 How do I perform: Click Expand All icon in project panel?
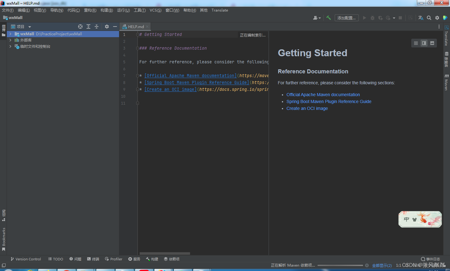(x=88, y=27)
